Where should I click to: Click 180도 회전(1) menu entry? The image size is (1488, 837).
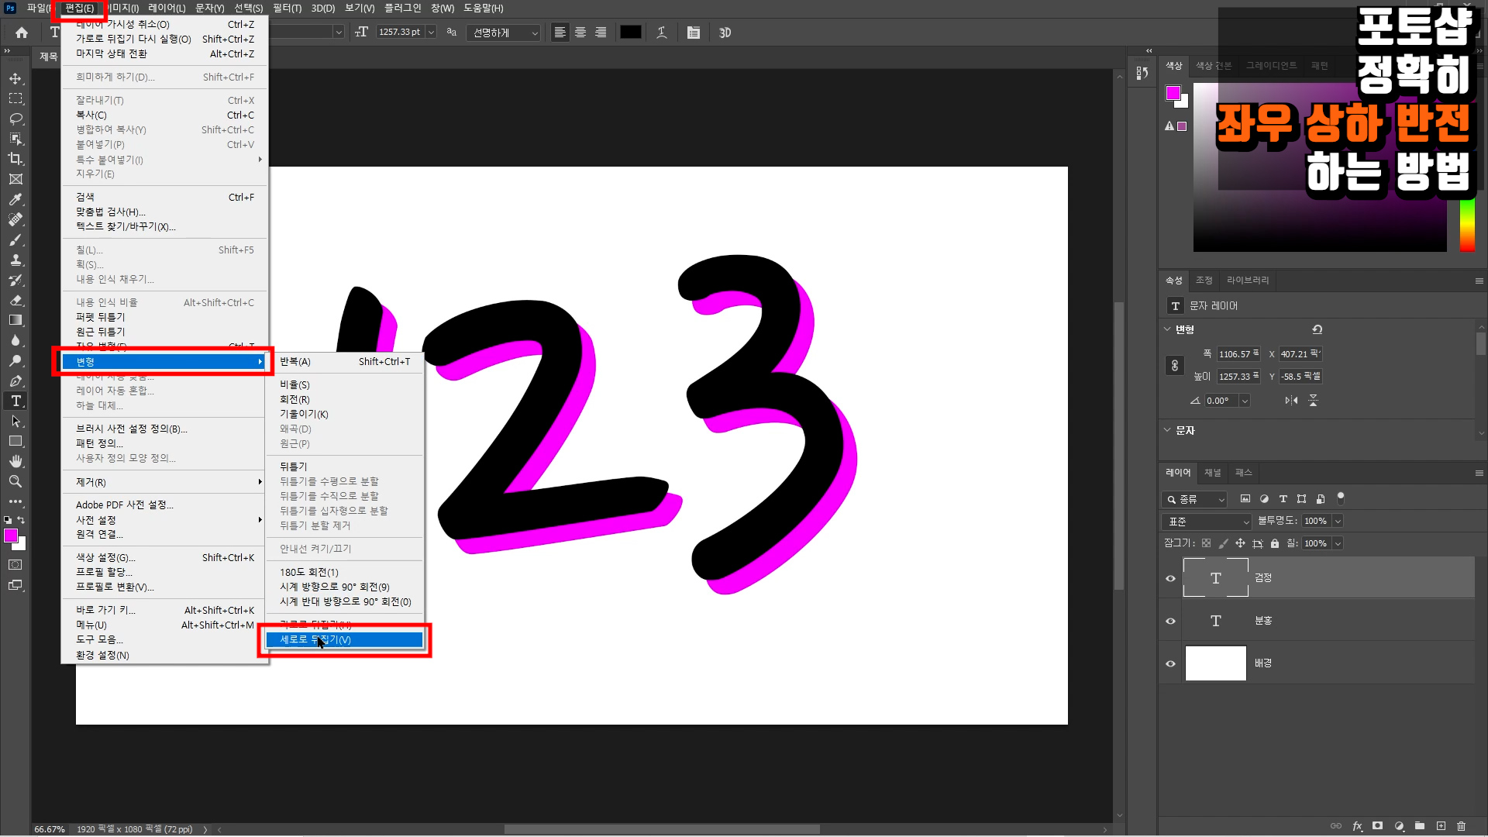coord(309,572)
